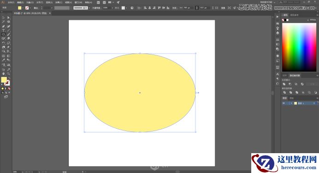319x173 pixels.
Task: Select the Line Segment tool
Action: (9, 30)
